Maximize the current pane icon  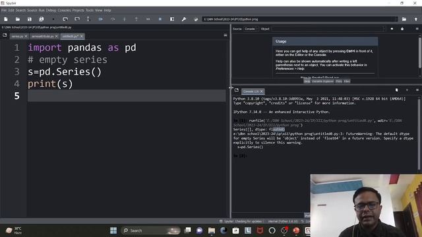pos(172,19)
